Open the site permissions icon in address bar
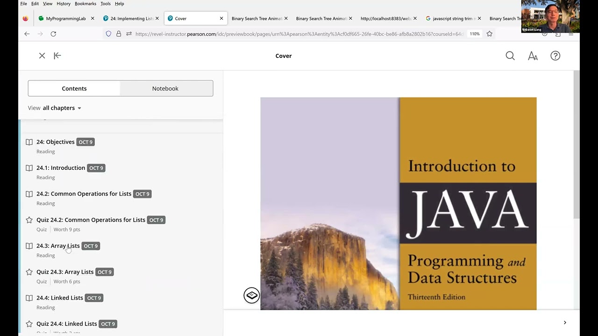 [129, 34]
